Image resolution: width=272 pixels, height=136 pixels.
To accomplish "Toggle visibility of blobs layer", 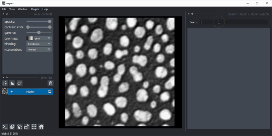I will coord(11,92).
